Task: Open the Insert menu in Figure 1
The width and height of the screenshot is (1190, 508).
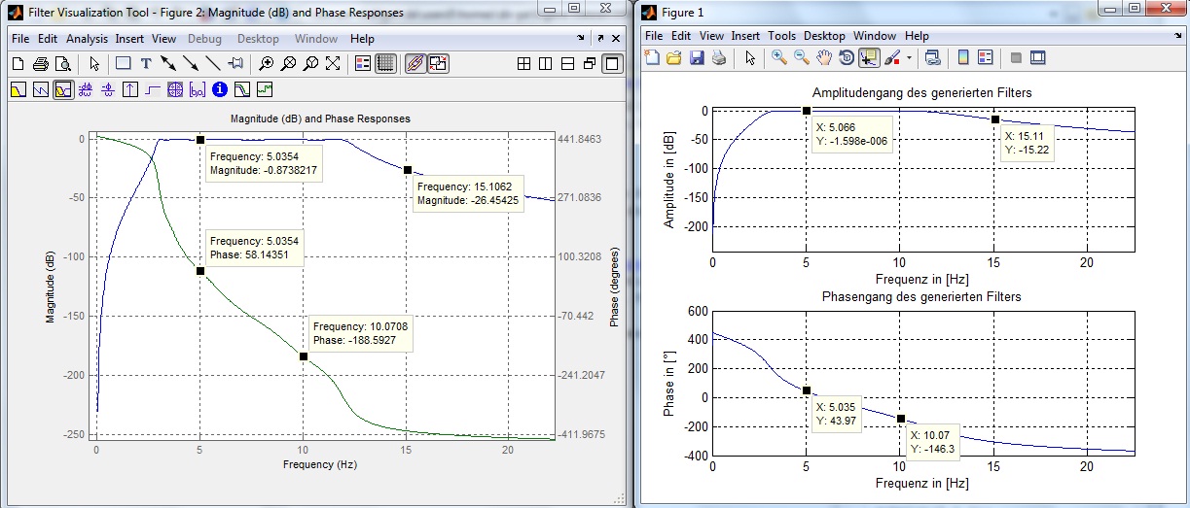Action: (x=745, y=36)
